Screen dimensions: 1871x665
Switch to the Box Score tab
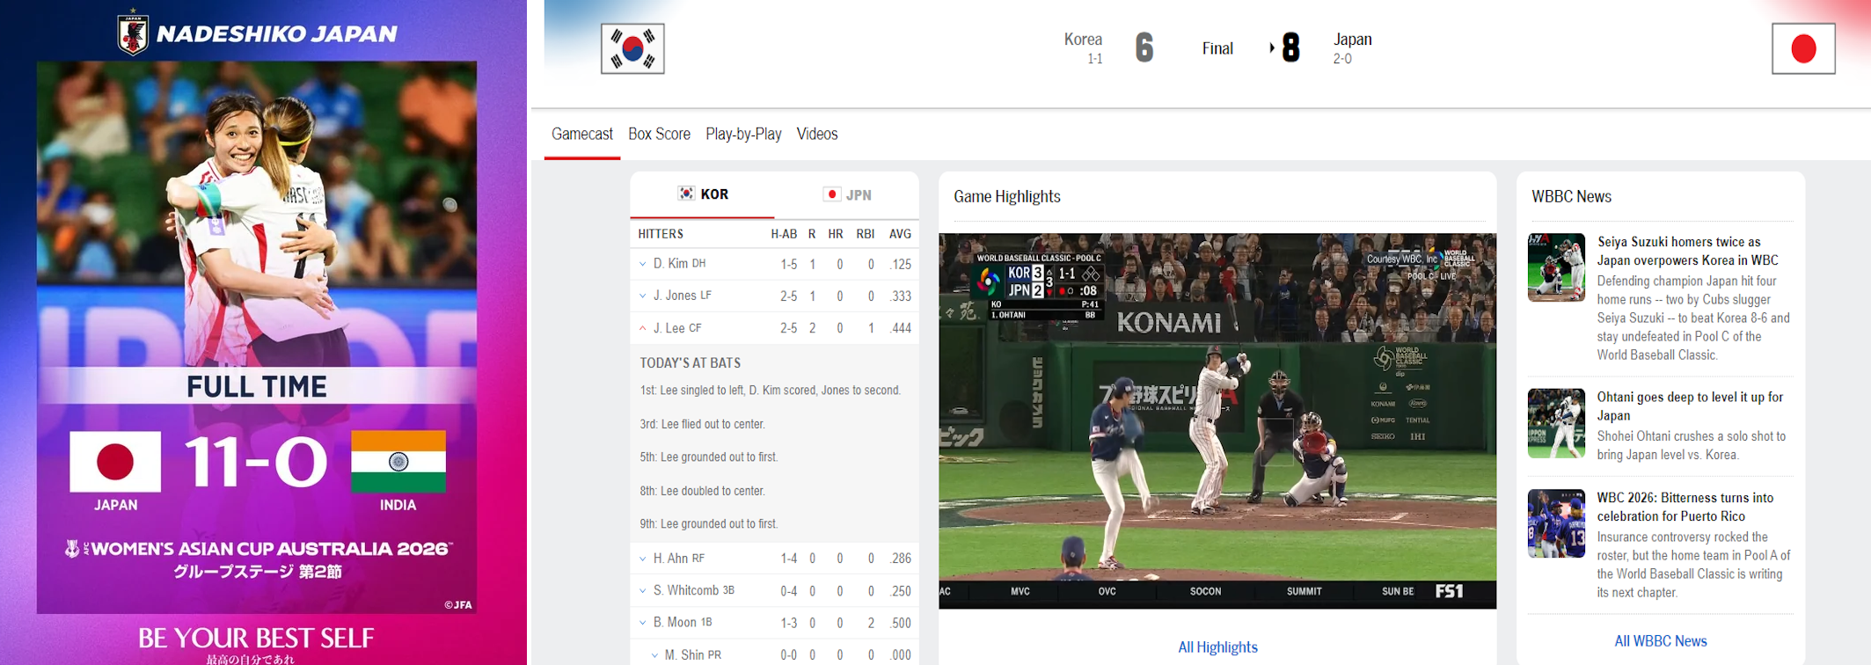point(659,134)
